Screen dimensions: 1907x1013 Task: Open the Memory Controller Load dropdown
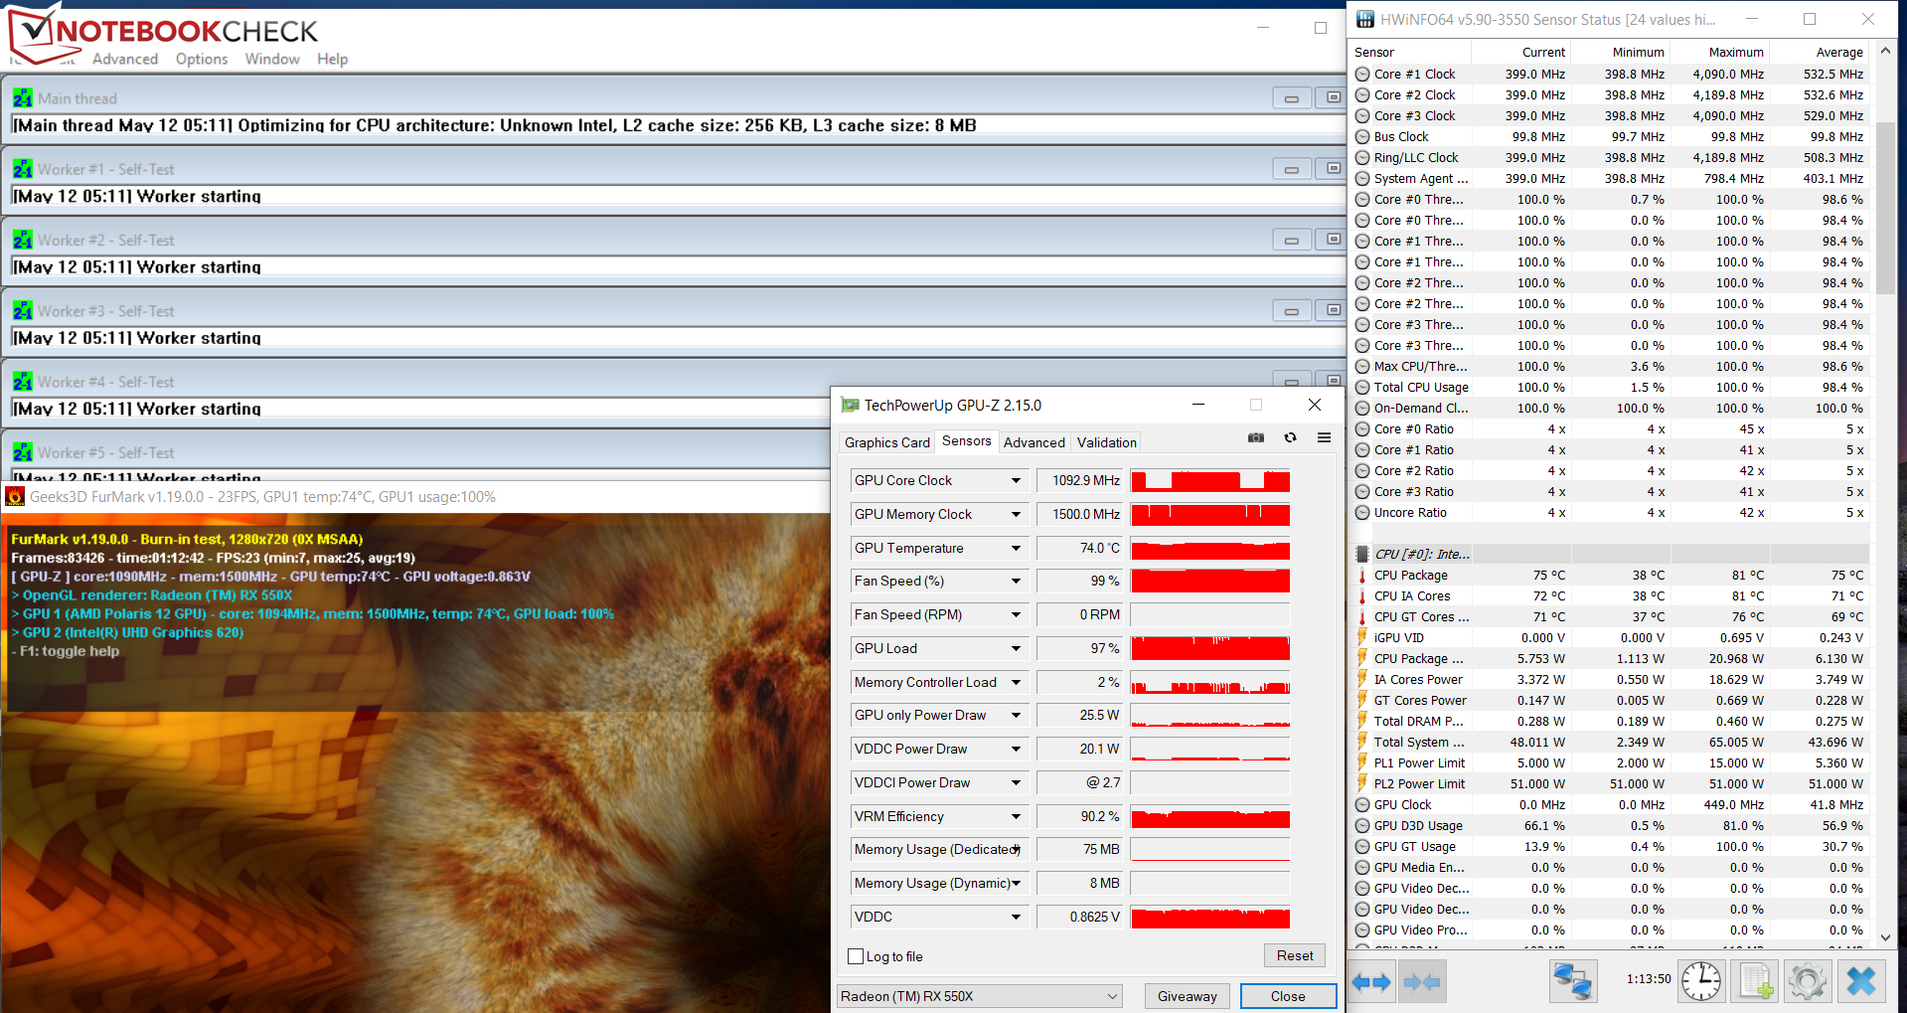pyautogui.click(x=1016, y=683)
